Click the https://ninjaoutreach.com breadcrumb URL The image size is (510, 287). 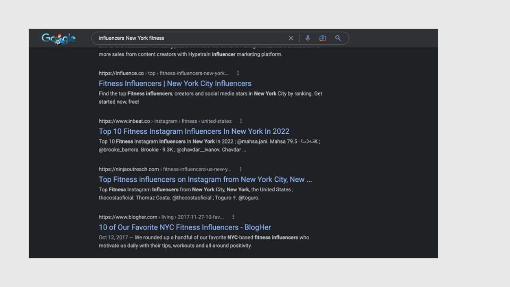[165, 169]
